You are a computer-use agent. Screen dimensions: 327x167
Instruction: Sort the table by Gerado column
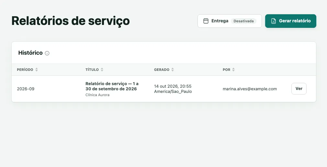pos(173,70)
